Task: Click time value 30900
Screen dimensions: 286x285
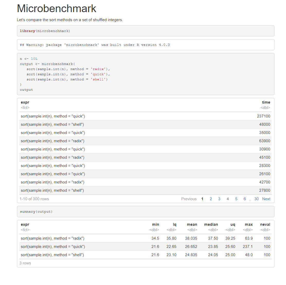Action: (x=265, y=149)
